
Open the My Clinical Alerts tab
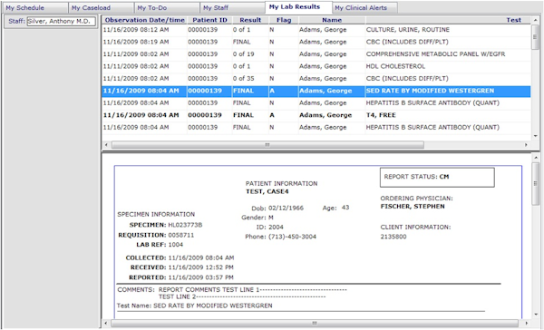(x=364, y=7)
